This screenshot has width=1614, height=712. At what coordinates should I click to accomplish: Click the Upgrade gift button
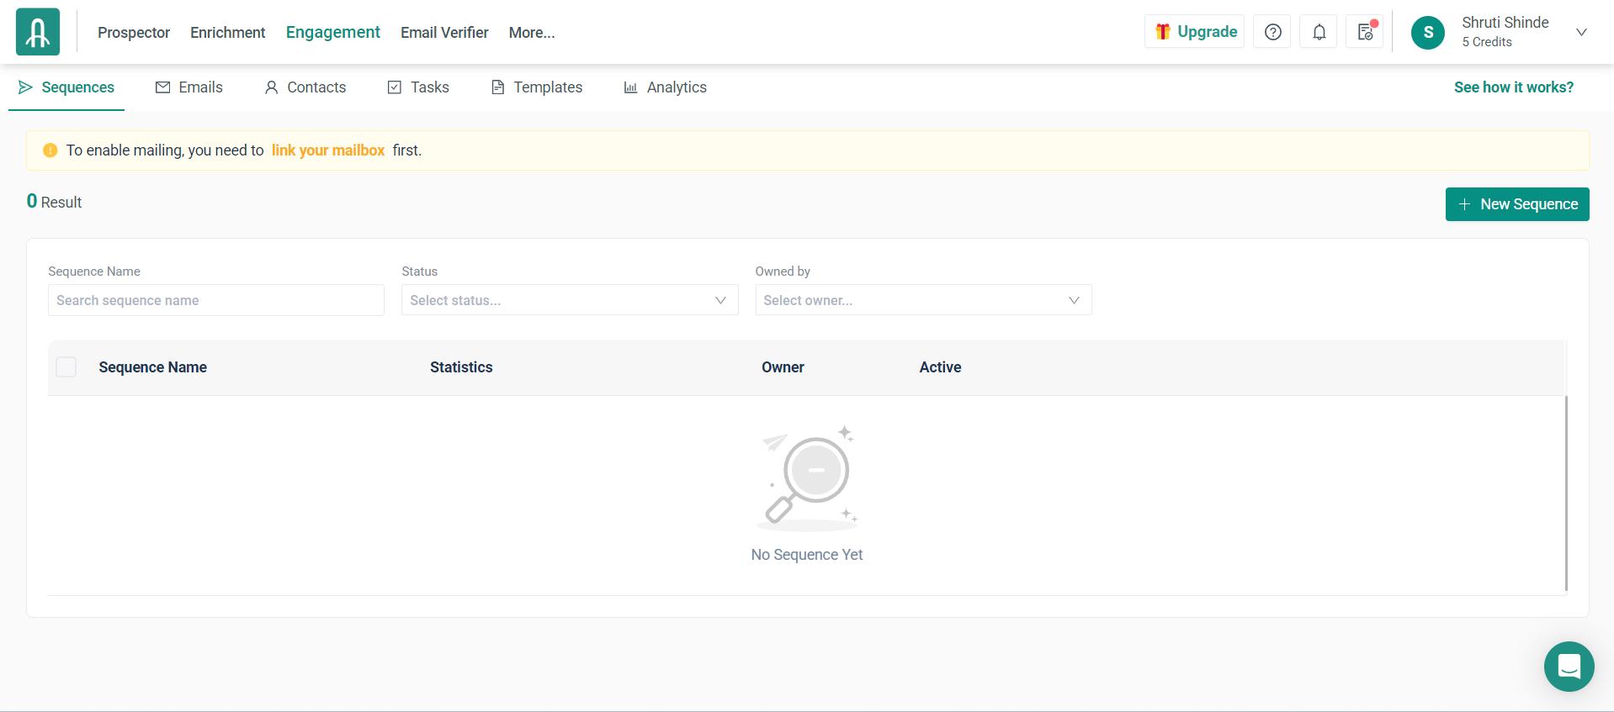(x=1194, y=32)
